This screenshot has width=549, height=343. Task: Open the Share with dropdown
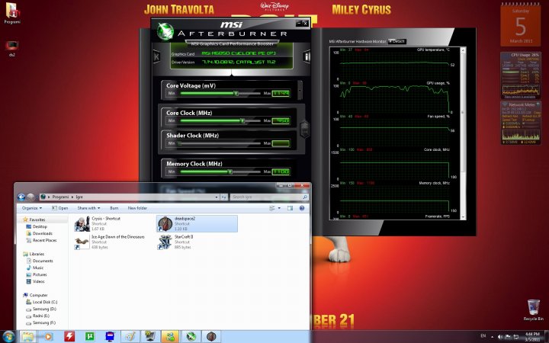pos(88,208)
